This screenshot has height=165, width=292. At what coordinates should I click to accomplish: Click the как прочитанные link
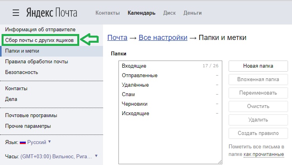click(x=264, y=154)
